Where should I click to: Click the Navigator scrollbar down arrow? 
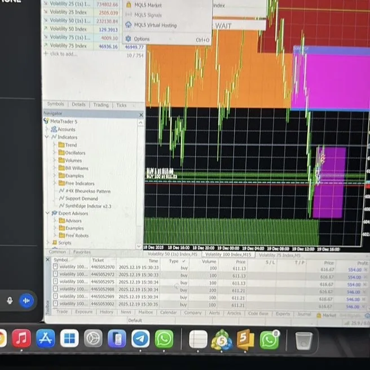coord(139,246)
